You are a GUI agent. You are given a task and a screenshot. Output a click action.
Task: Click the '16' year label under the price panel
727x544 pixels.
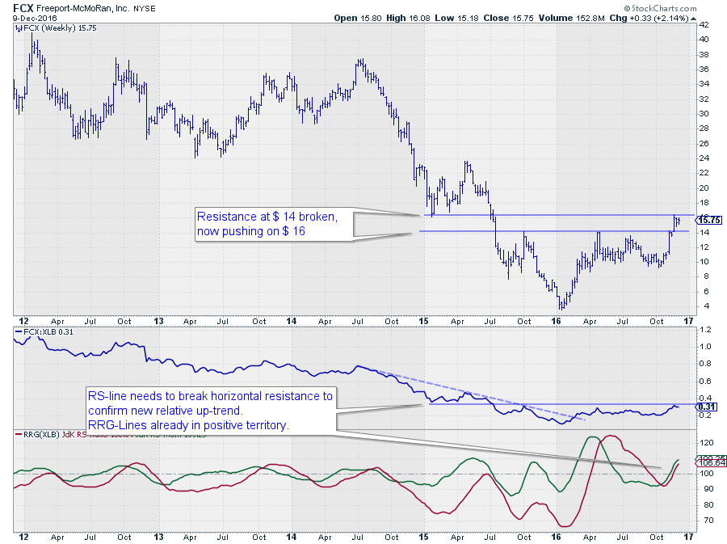[557, 321]
